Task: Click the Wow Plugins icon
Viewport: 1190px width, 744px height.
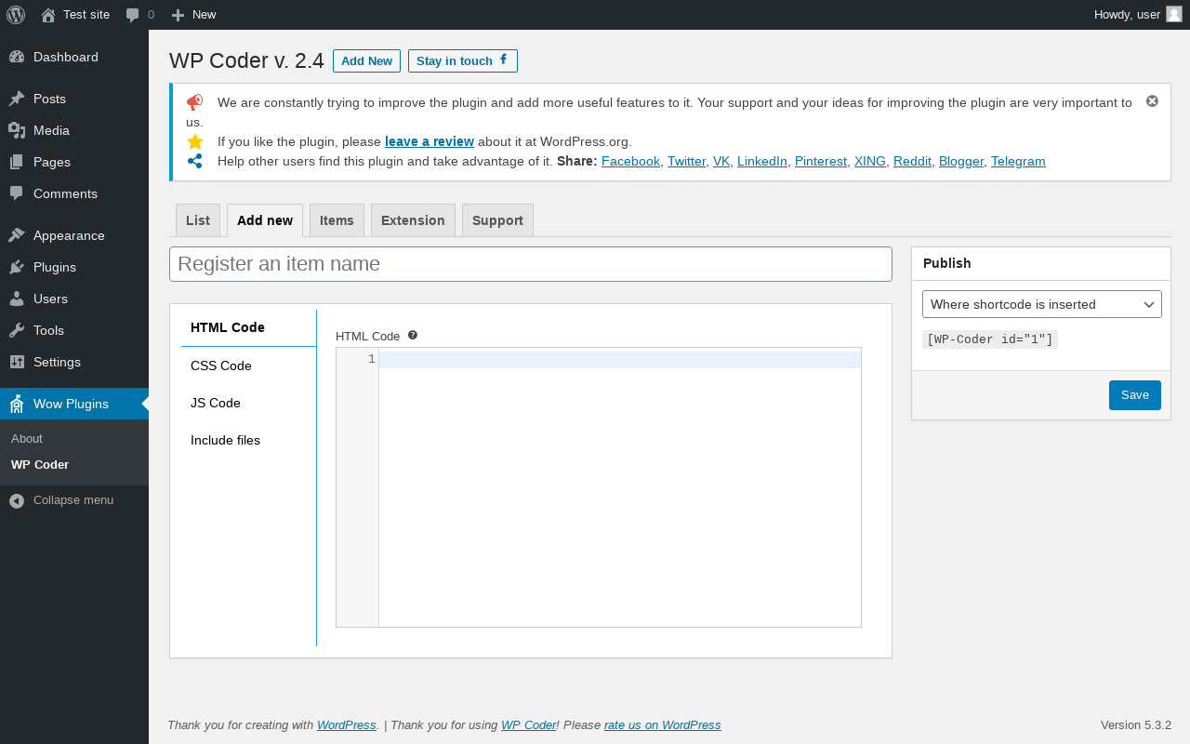Action: [x=17, y=404]
